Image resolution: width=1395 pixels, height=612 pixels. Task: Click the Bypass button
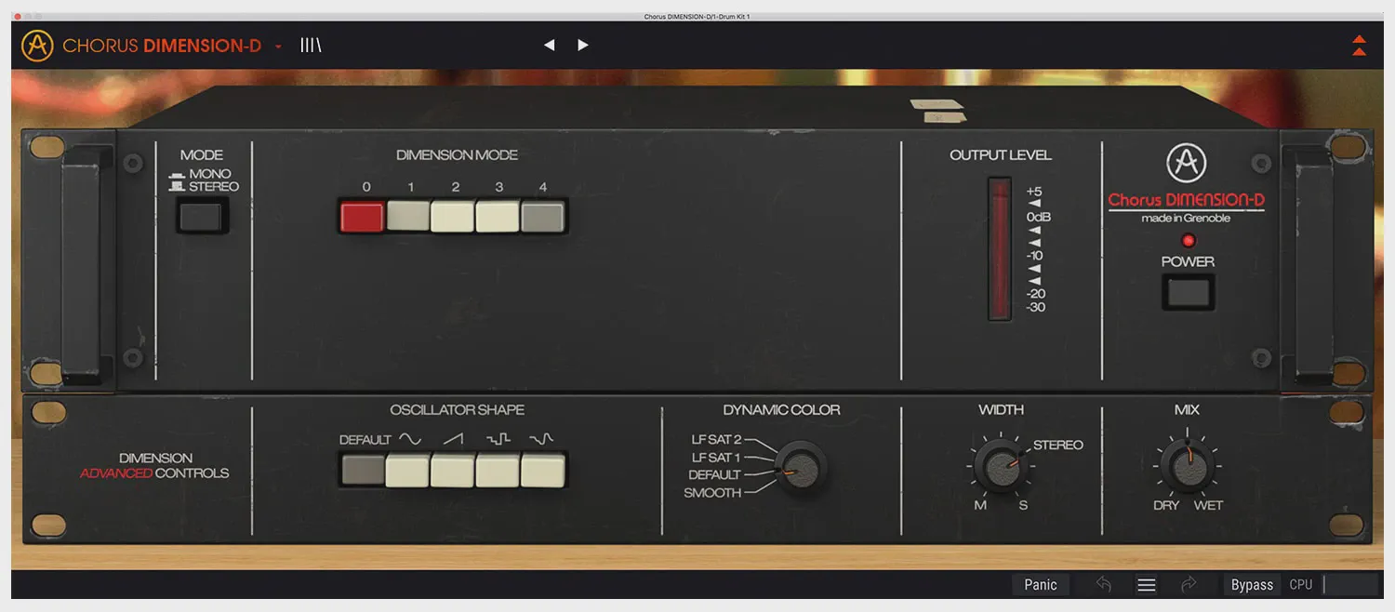(x=1252, y=584)
